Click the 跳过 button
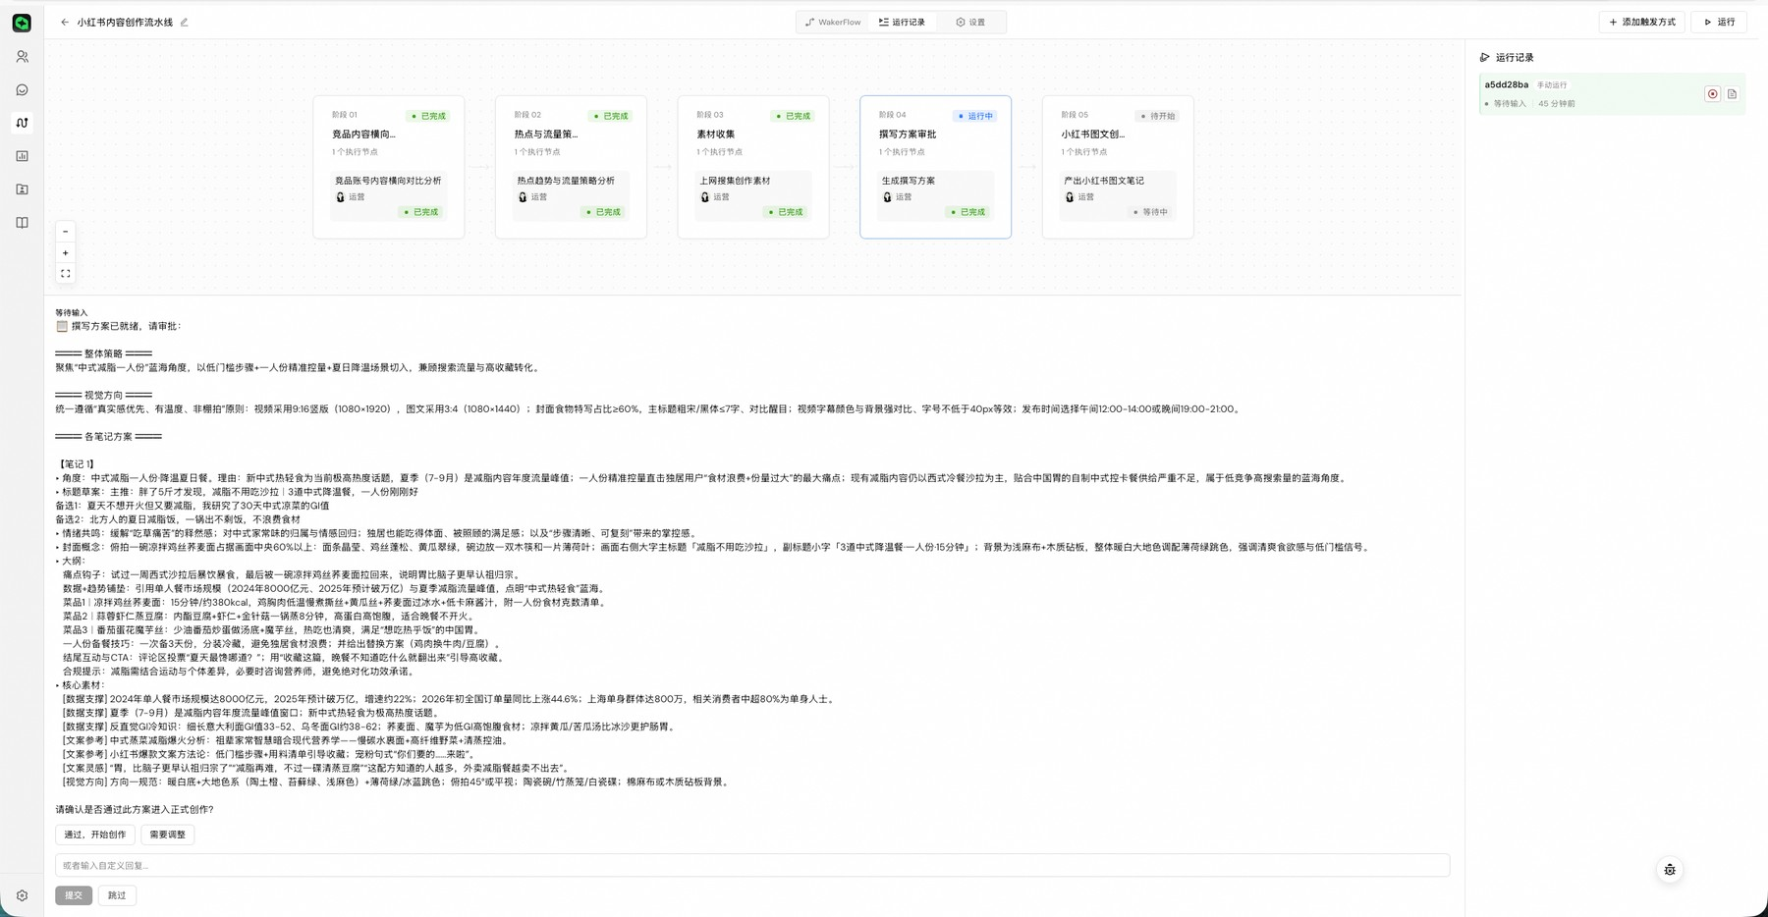The height and width of the screenshot is (917, 1768). 117,895
